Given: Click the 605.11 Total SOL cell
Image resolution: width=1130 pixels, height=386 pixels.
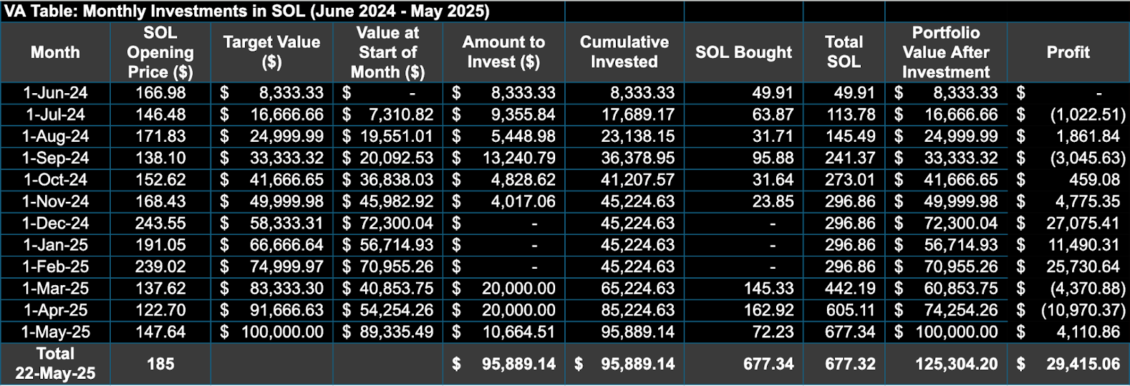Looking at the screenshot, I should [x=844, y=310].
